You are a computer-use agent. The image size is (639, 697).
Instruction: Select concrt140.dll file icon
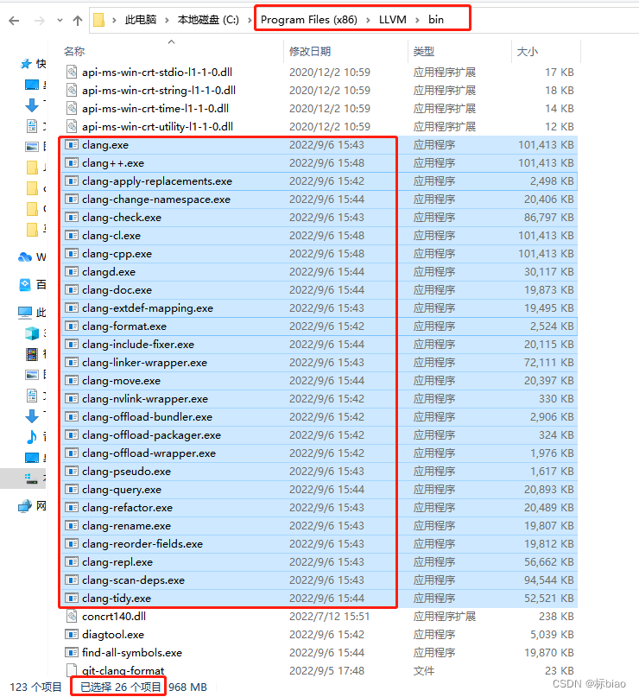tap(72, 617)
